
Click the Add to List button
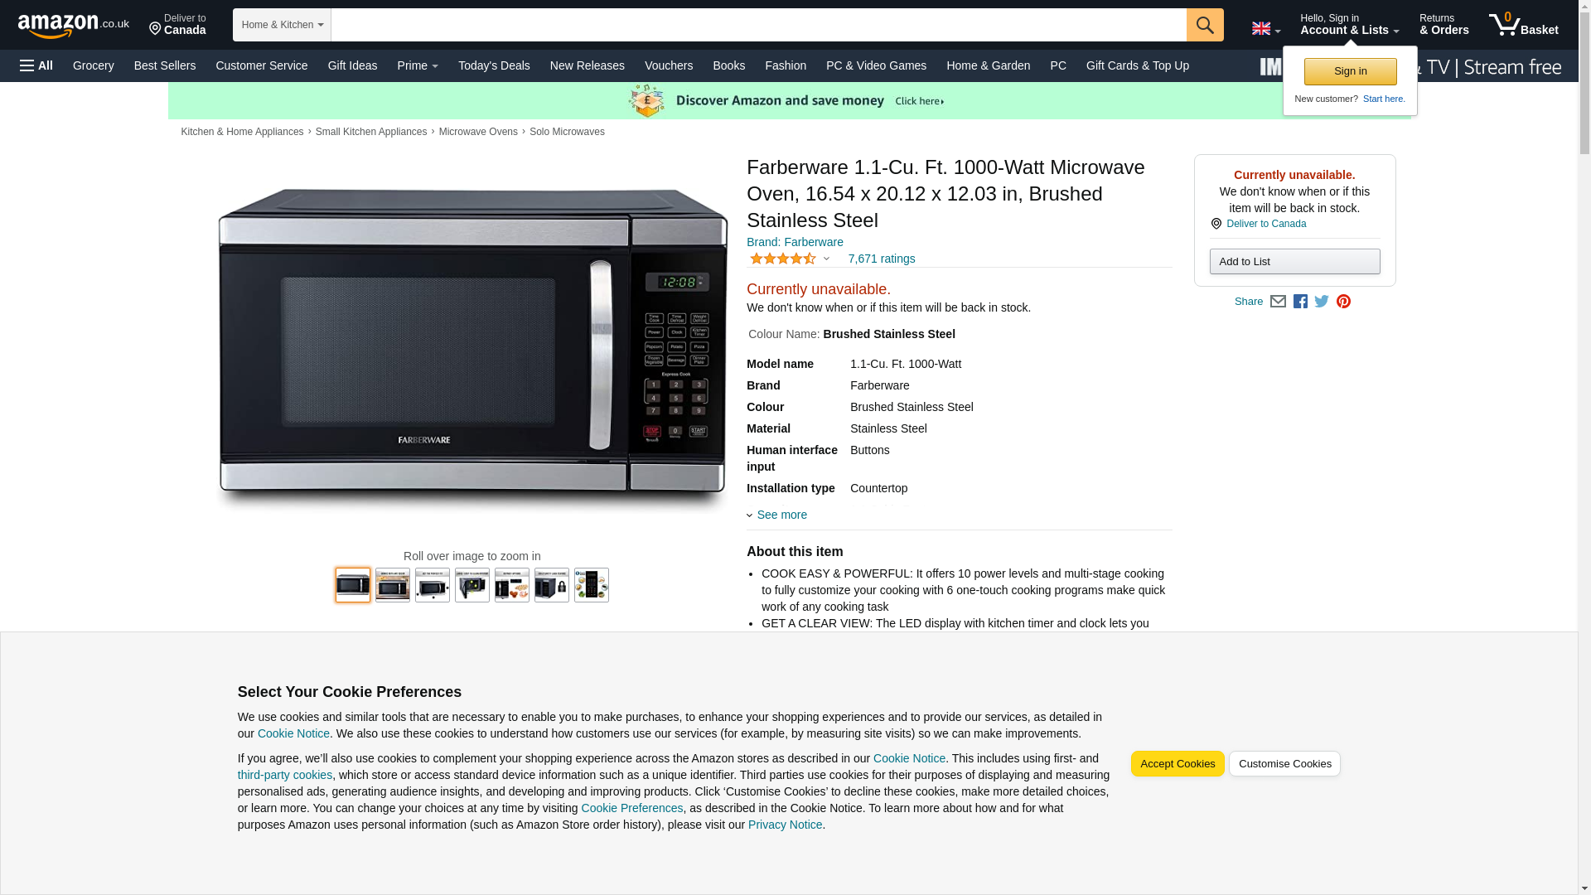point(1294,262)
